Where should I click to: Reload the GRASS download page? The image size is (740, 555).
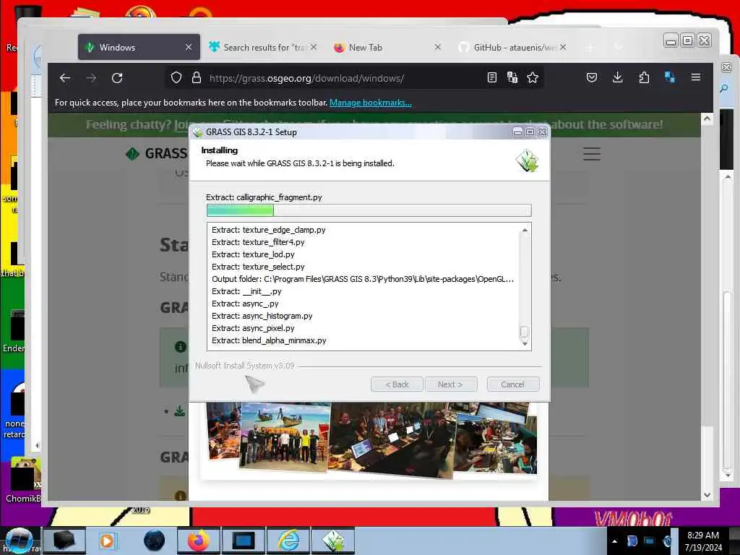[118, 78]
